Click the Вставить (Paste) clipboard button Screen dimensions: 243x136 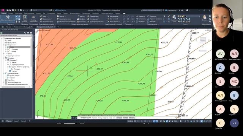(205, 18)
